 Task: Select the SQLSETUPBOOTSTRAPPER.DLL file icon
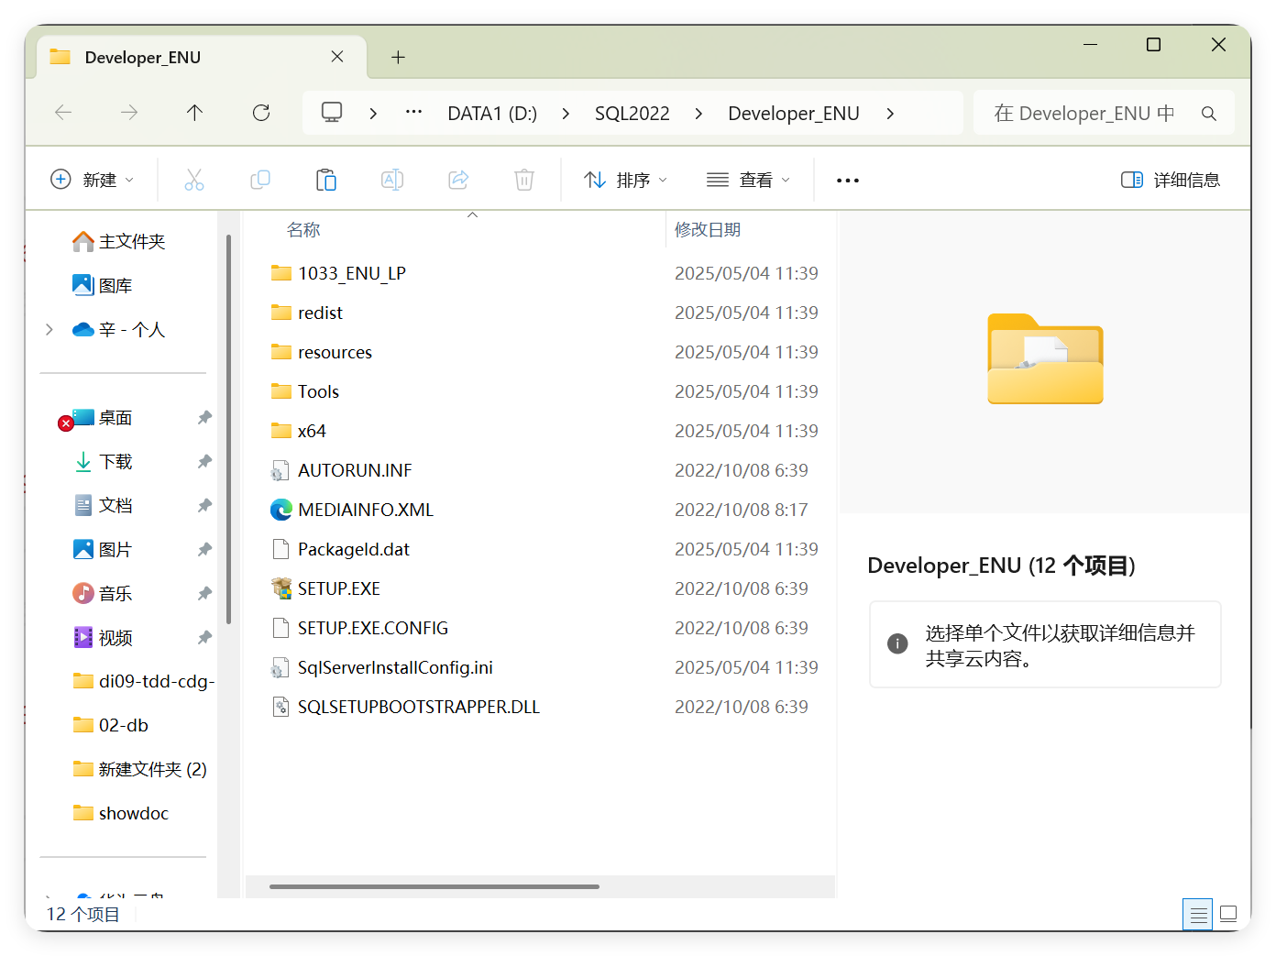coord(281,707)
